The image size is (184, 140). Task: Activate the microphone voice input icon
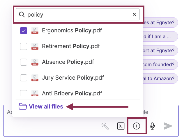click(x=152, y=126)
